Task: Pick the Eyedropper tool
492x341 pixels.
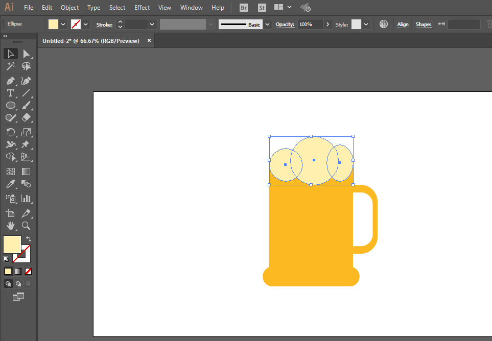Action: pos(10,184)
